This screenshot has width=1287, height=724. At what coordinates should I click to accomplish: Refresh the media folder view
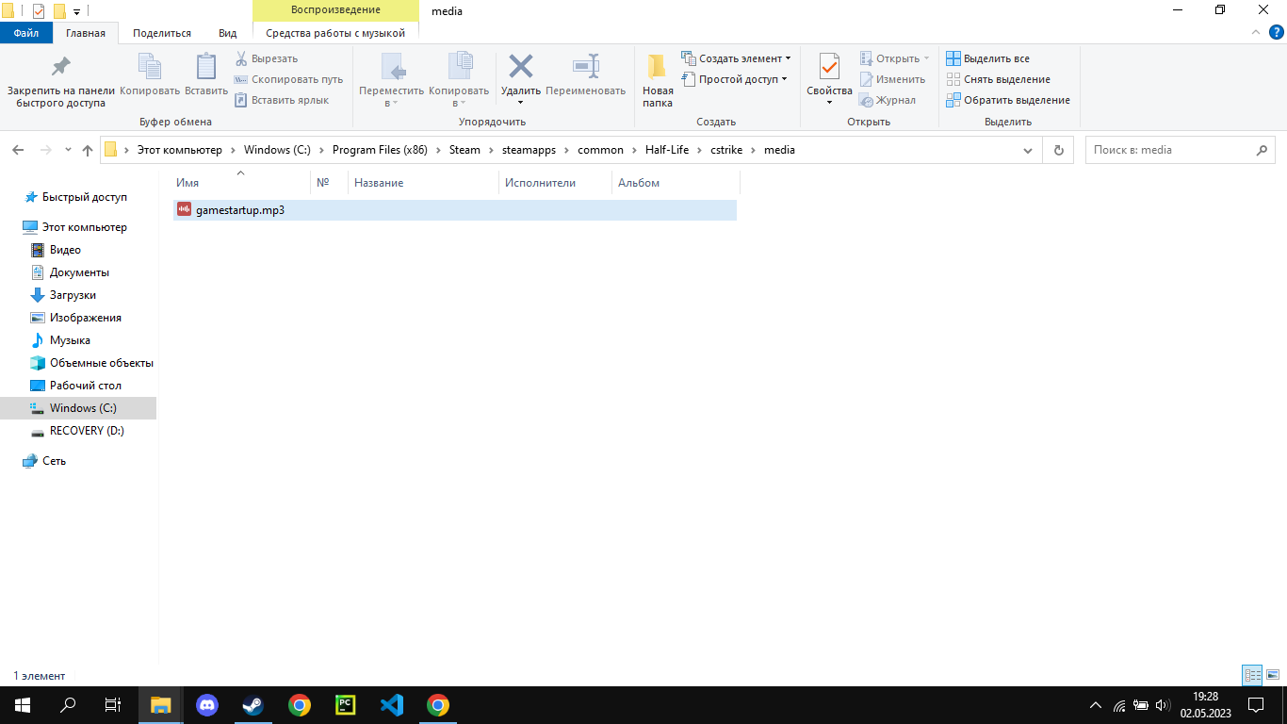(1059, 150)
